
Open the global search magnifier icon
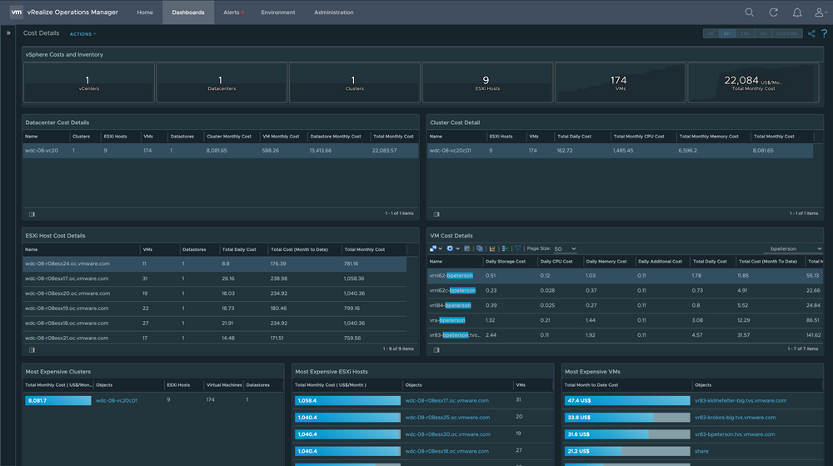(750, 13)
